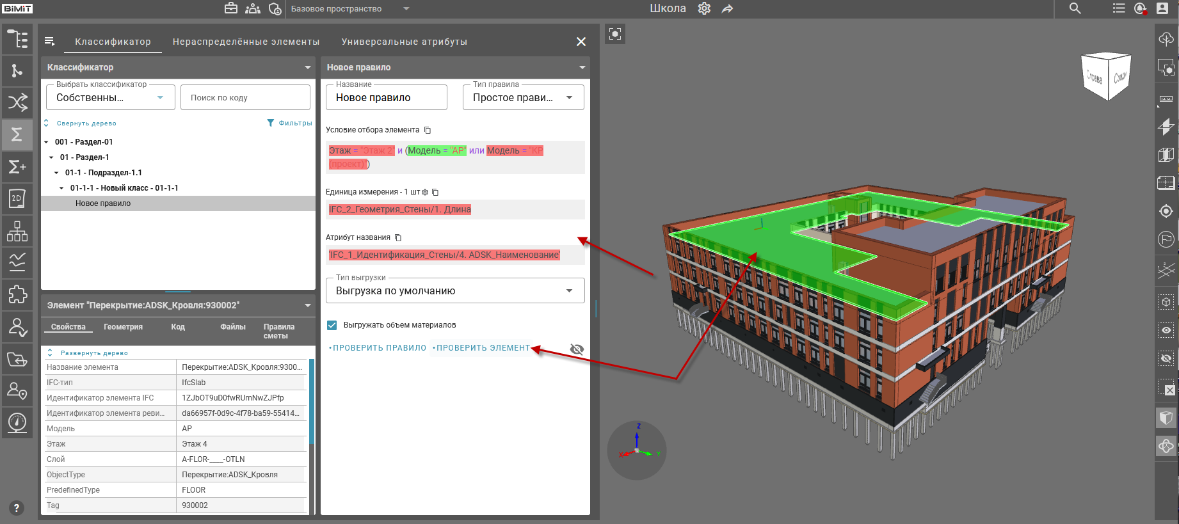1179x524 pixels.
Task: Open the gauge dashboard icon
Action: click(17, 422)
